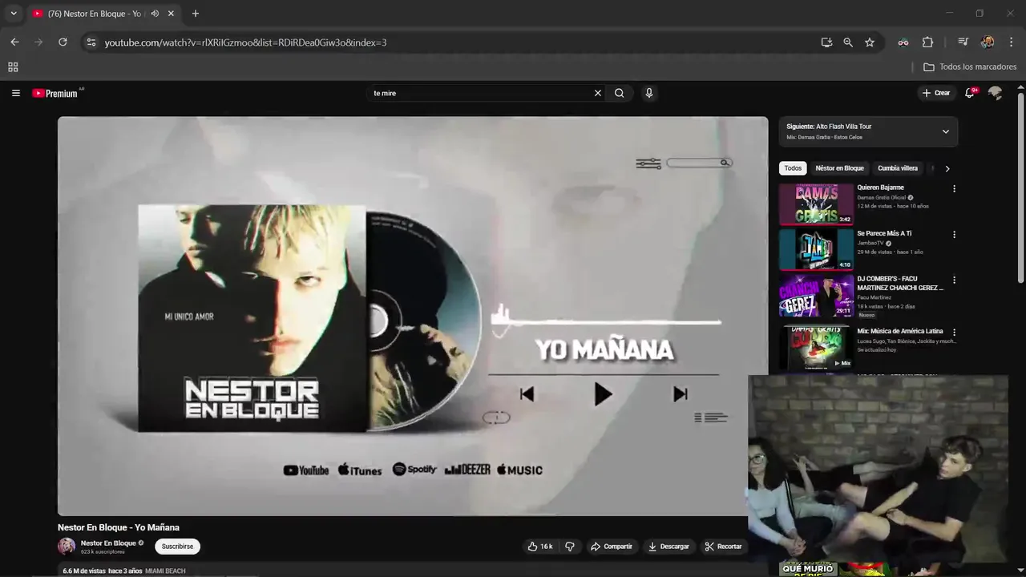Like the video with 16 k likes
The width and height of the screenshot is (1026, 577).
pos(540,547)
